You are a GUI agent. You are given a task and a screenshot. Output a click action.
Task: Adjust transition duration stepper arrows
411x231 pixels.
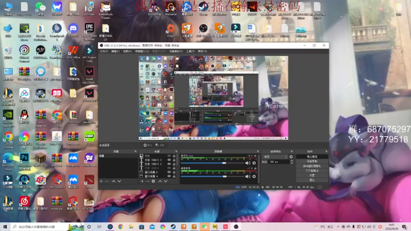pos(291,162)
